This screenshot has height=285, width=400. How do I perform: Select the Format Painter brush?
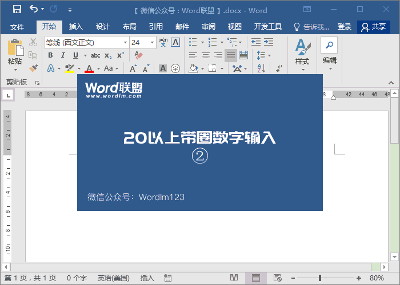[33, 68]
